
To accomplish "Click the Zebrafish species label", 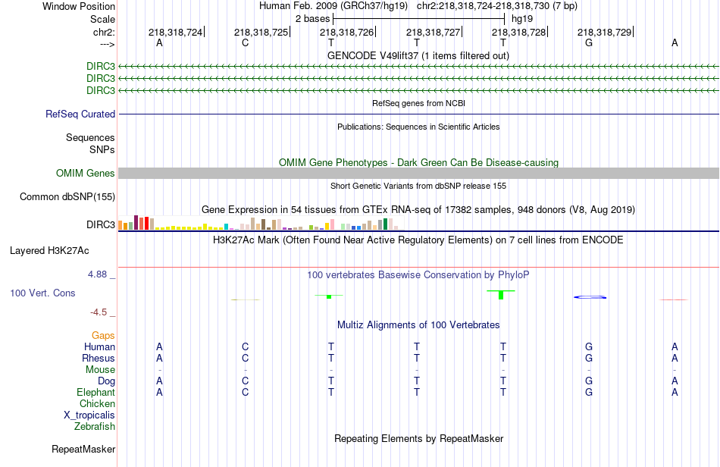I will click(95, 427).
